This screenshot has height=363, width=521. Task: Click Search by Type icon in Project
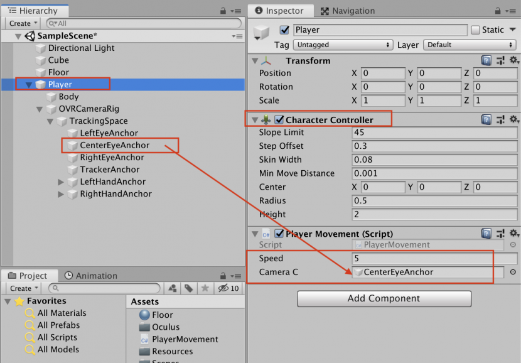[x=173, y=288]
